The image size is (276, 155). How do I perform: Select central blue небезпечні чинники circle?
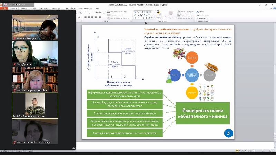[192, 75]
